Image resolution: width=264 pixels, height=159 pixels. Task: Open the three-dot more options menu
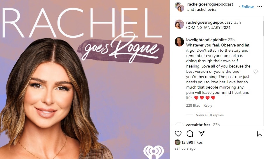tap(260, 7)
